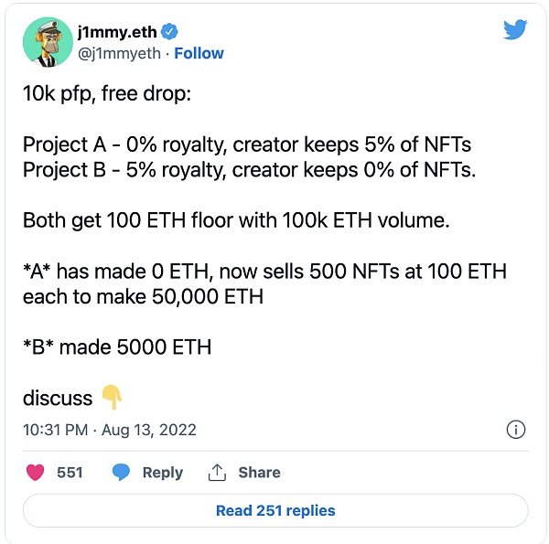This screenshot has height=544, width=549.
Task: Click the pointing-down hand emoji
Action: click(x=112, y=397)
